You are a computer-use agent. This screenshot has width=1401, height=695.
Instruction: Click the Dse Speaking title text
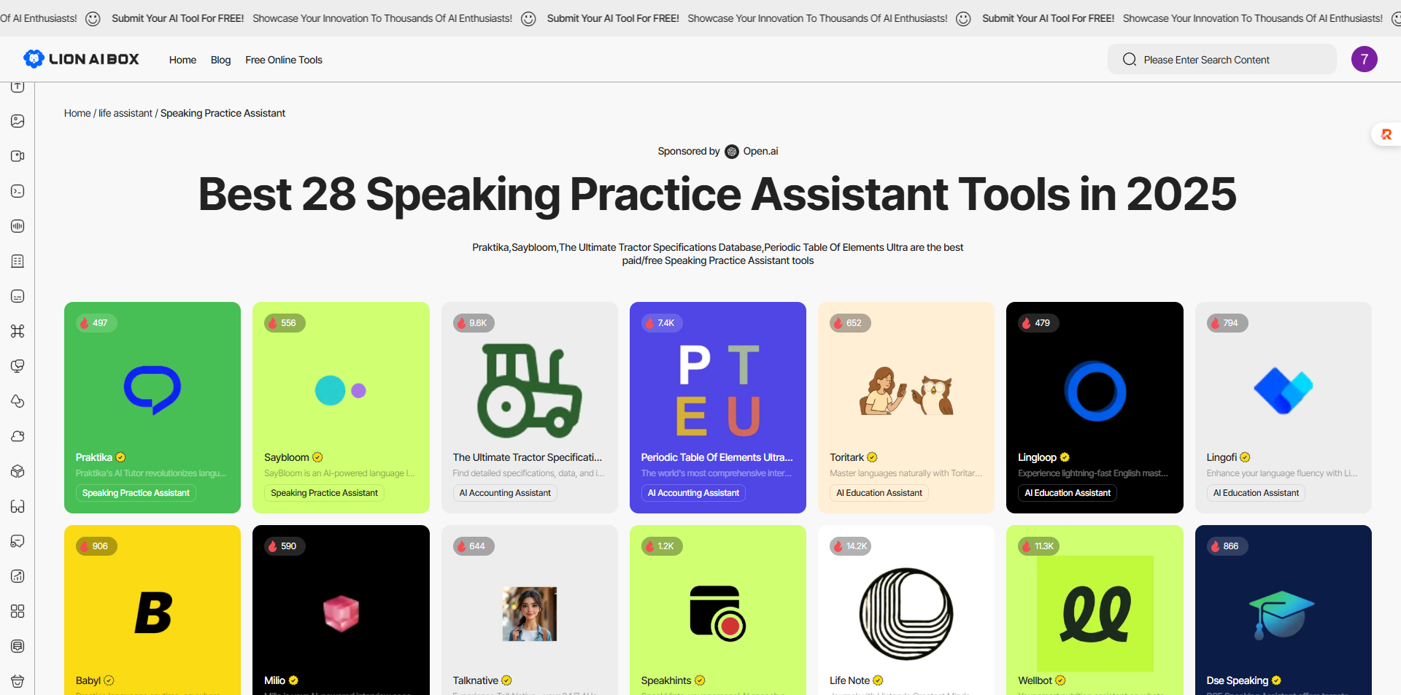tap(1237, 680)
